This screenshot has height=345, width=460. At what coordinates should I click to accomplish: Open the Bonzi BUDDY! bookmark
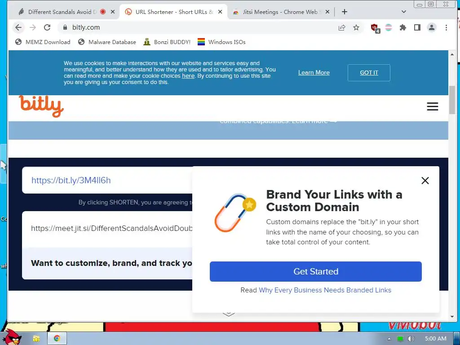click(x=167, y=42)
